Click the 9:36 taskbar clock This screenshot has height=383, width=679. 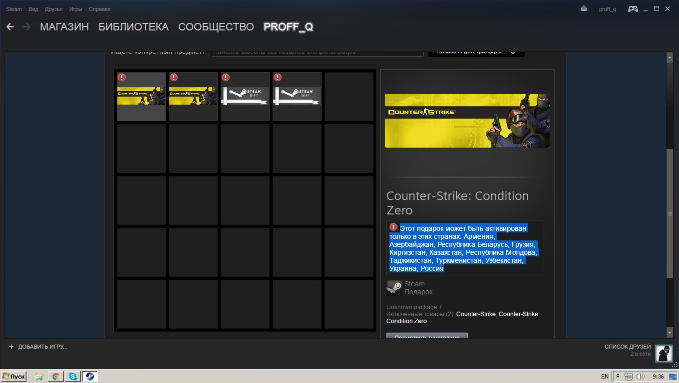click(659, 377)
